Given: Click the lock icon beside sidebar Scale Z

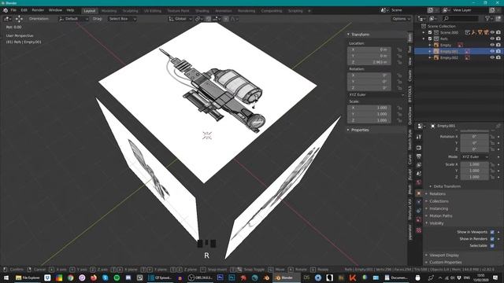Looking at the screenshot, I should (x=399, y=120).
